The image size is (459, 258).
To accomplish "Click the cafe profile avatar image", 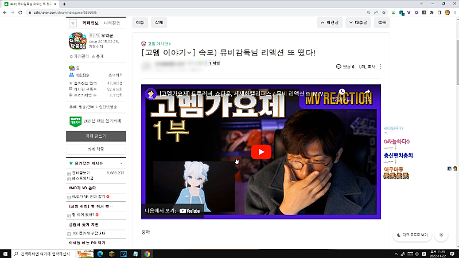I will [x=77, y=41].
